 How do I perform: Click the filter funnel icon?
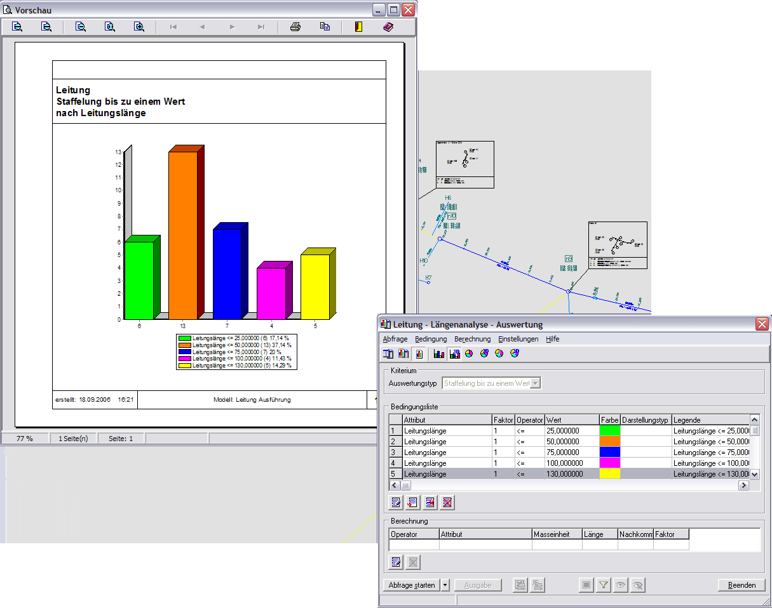[x=604, y=585]
